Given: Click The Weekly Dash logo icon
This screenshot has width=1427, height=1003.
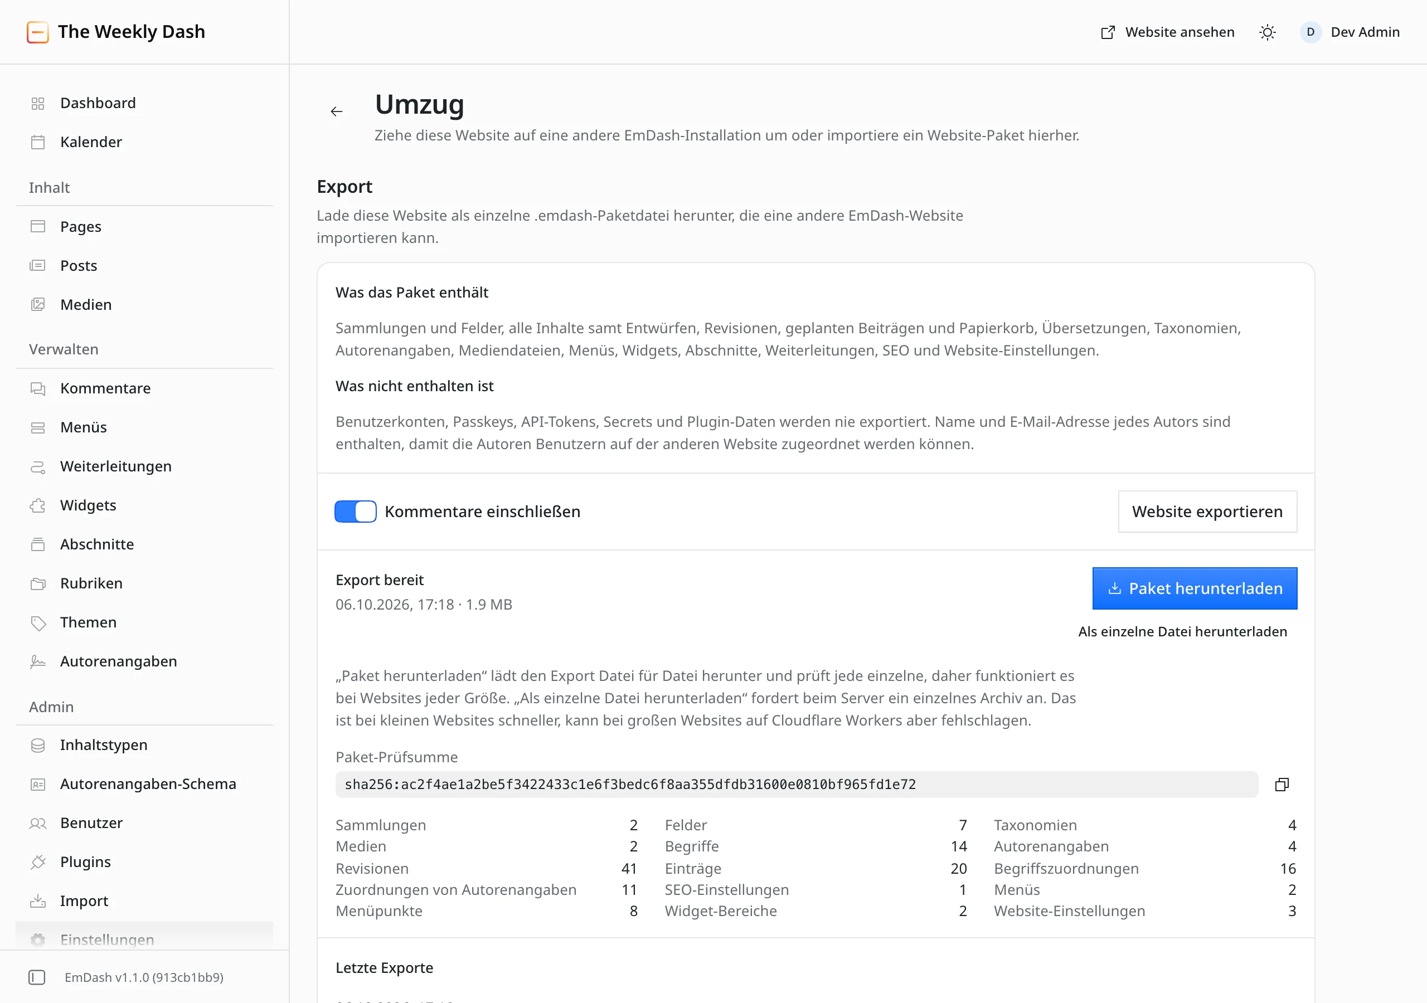Looking at the screenshot, I should [38, 32].
